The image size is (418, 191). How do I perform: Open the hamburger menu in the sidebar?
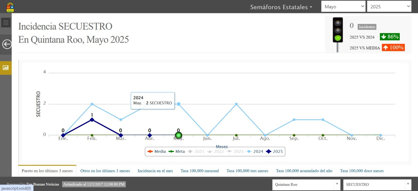6,23
